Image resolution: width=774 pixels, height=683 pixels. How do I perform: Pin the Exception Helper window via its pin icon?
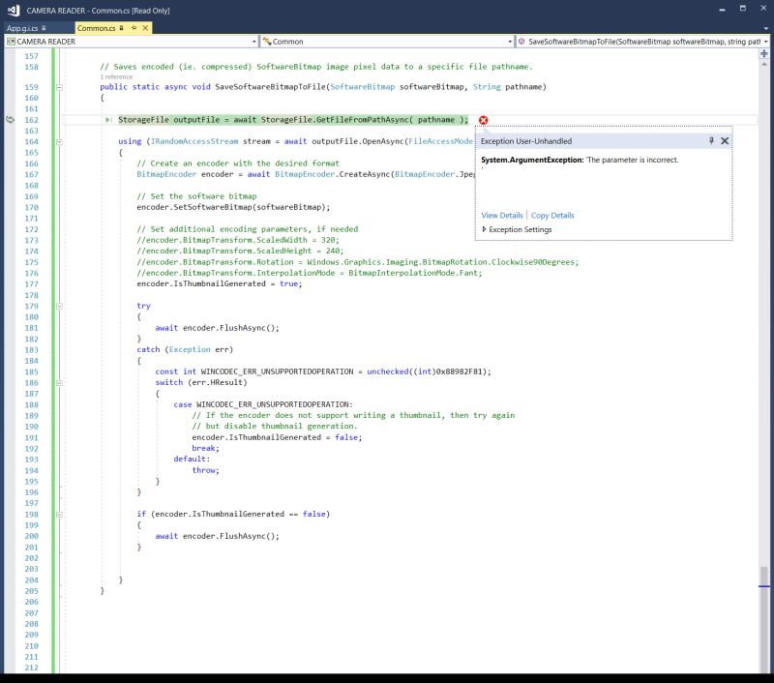[711, 140]
